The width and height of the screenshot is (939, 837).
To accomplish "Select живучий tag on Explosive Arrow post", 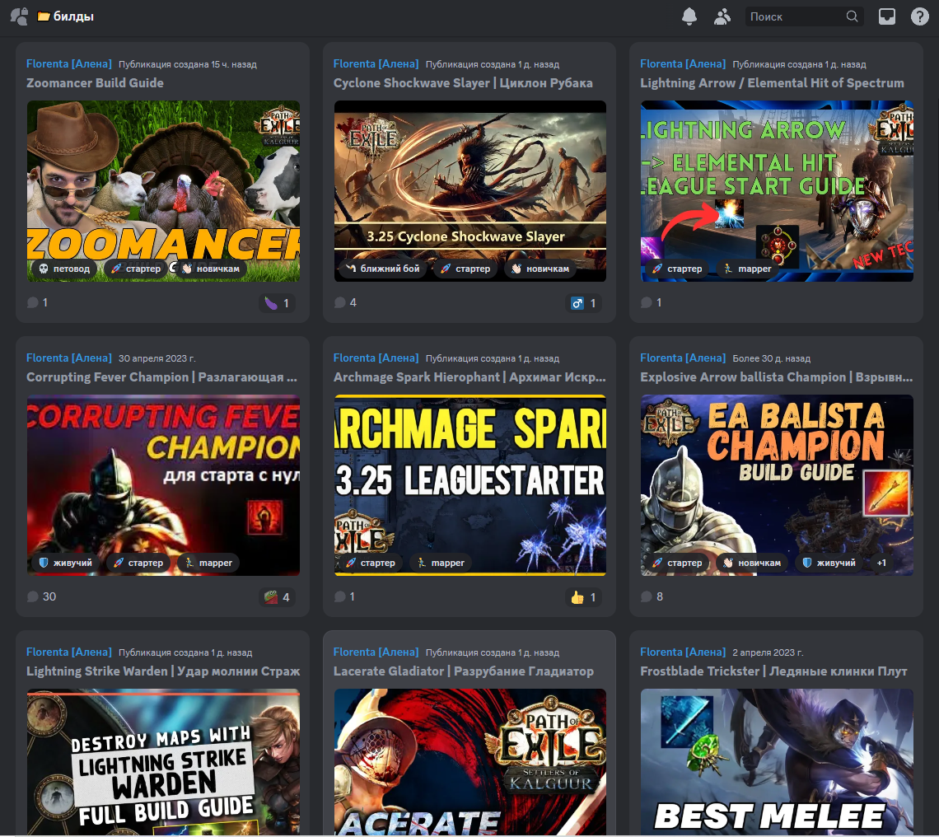I will pyautogui.click(x=829, y=563).
